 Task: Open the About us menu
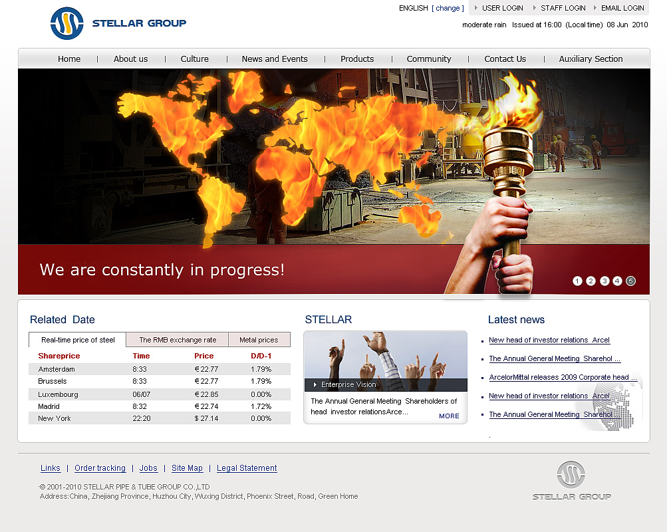tap(130, 59)
